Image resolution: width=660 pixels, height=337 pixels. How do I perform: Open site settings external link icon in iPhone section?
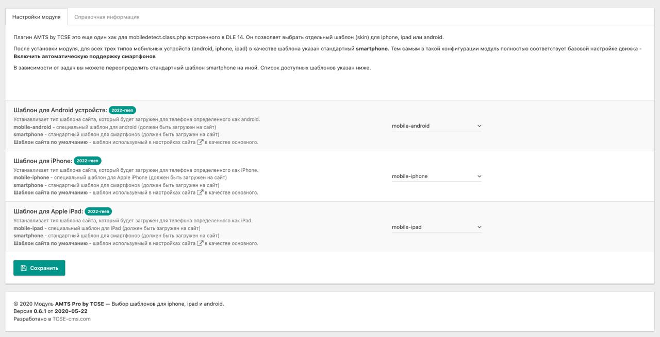click(x=200, y=192)
